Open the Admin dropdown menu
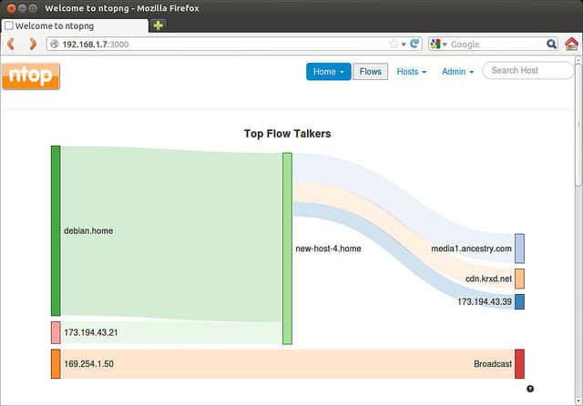This screenshot has height=406, width=583. click(457, 72)
